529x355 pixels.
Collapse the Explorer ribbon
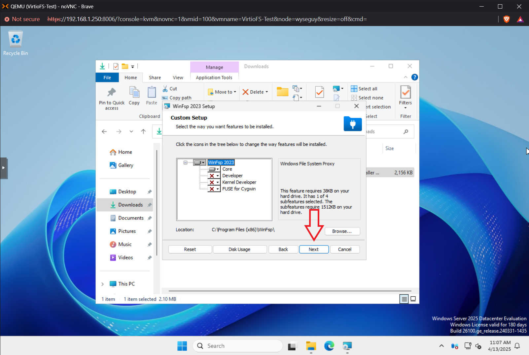(x=406, y=77)
